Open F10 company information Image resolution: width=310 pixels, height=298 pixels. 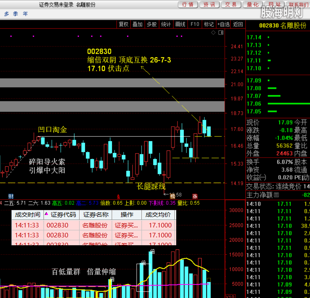[x=195, y=24]
